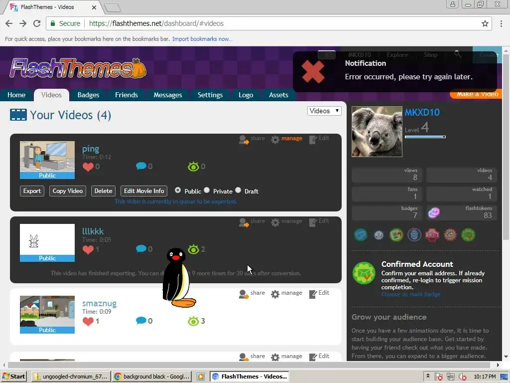Click the Delete button
Screen dimensions: 510x383
click(103, 191)
